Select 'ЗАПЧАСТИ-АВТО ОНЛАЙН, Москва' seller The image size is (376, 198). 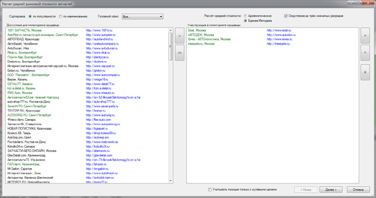click(x=32, y=151)
